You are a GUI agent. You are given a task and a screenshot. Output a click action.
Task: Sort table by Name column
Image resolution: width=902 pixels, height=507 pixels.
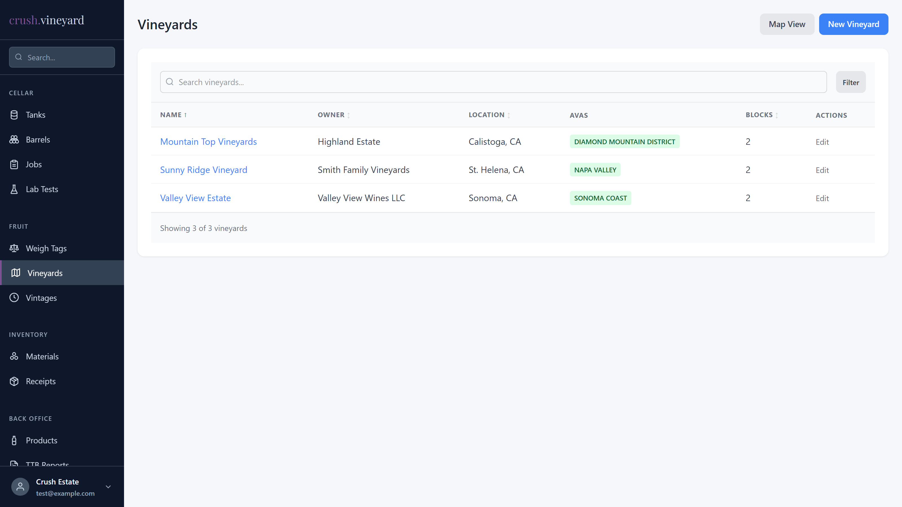pyautogui.click(x=174, y=115)
